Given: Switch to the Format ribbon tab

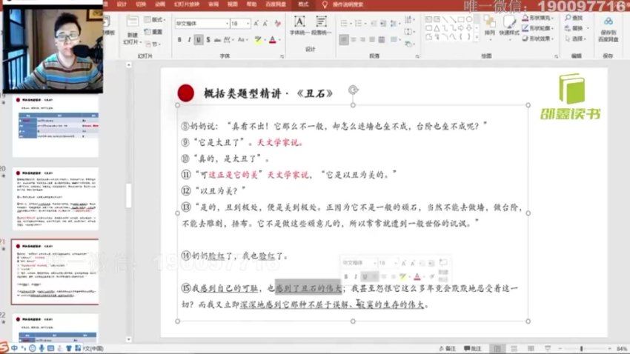Looking at the screenshot, I should pos(303,4).
